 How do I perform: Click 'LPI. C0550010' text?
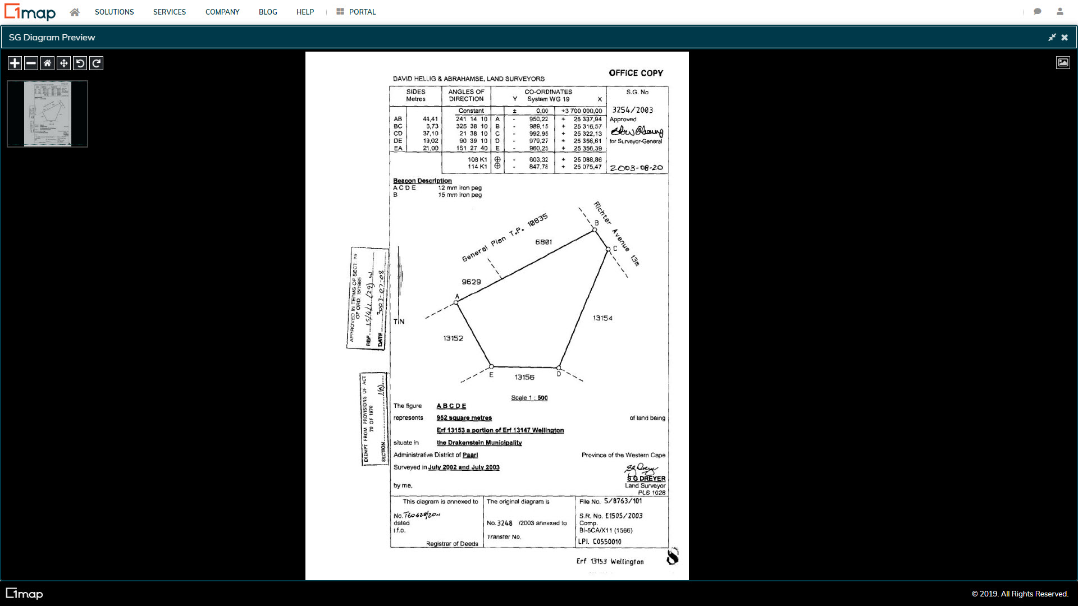(x=600, y=542)
